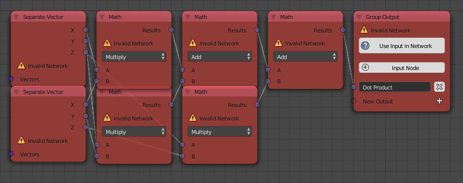Click the plus icon beside New Output
463x183 pixels.
pos(439,101)
